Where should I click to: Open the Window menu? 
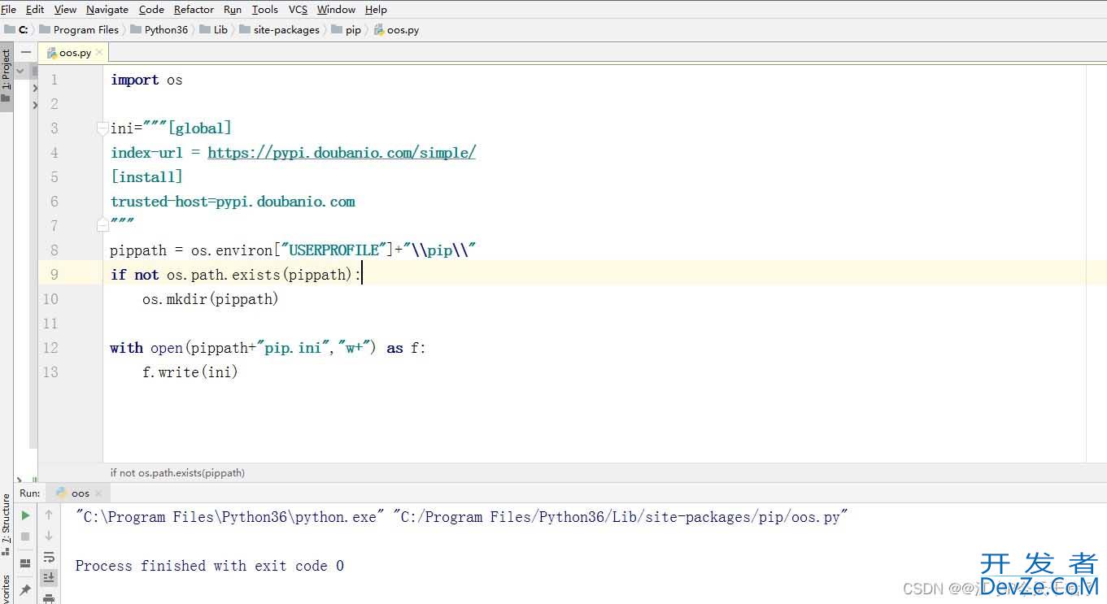(x=336, y=10)
